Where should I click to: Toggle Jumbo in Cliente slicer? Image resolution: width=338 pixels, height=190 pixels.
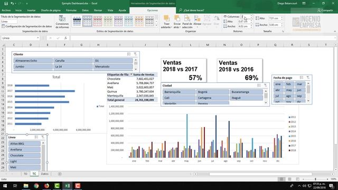pyautogui.click(x=33, y=66)
